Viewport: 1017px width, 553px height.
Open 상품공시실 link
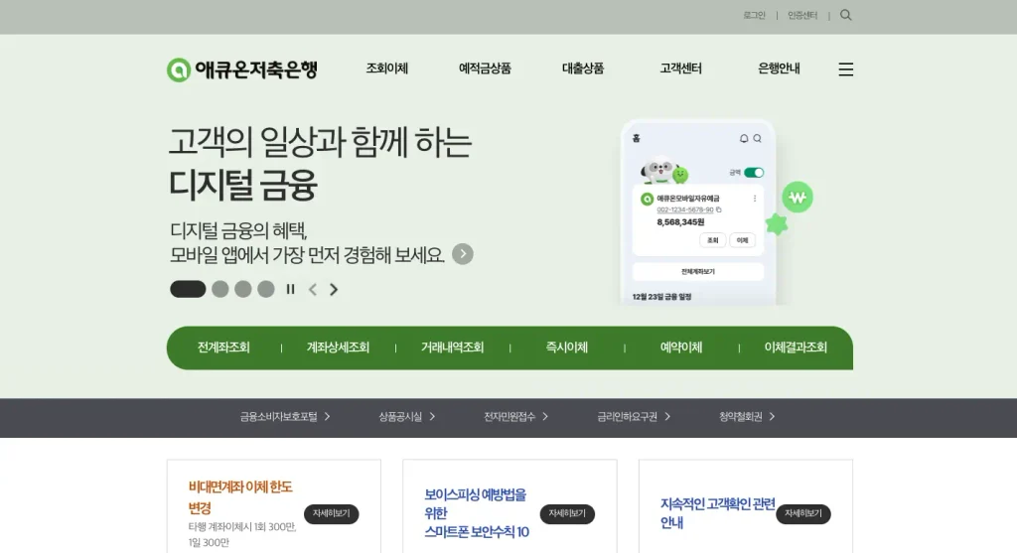pyautogui.click(x=400, y=417)
